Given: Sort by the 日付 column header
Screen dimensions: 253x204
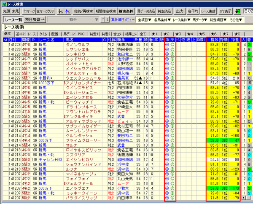Looking at the screenshot, I should tap(15, 40).
